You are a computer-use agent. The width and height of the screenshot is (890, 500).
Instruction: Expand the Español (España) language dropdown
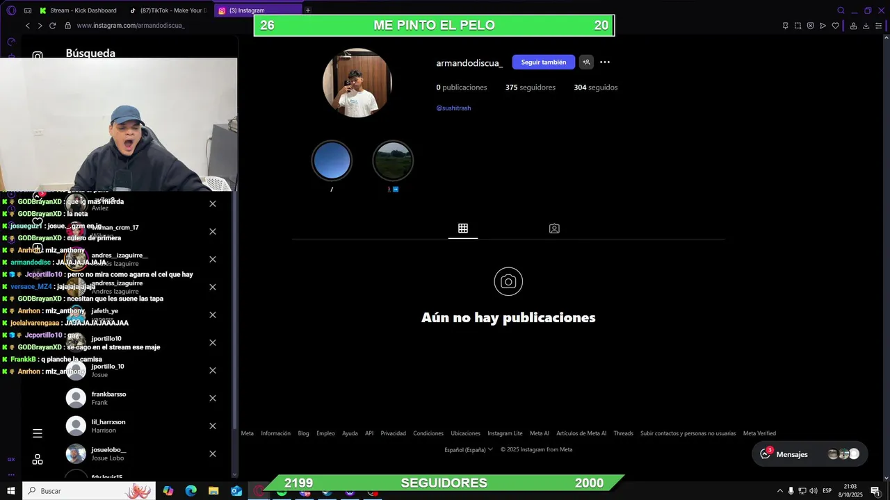pyautogui.click(x=469, y=449)
